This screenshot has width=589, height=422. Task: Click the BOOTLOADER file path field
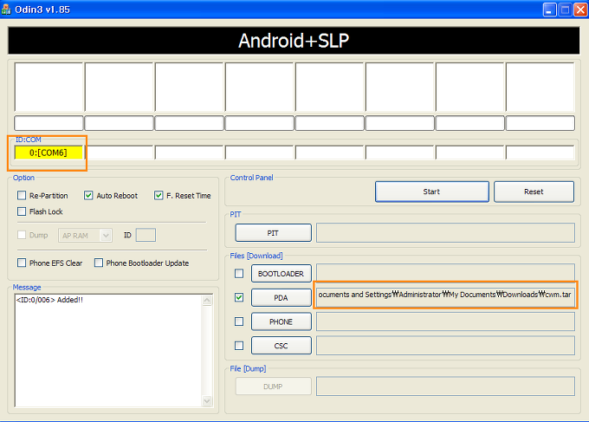point(445,272)
